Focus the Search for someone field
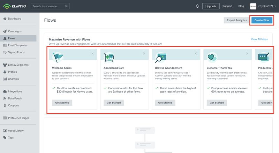Image resolution: width=279 pixels, height=153 pixels. [x=50, y=6]
